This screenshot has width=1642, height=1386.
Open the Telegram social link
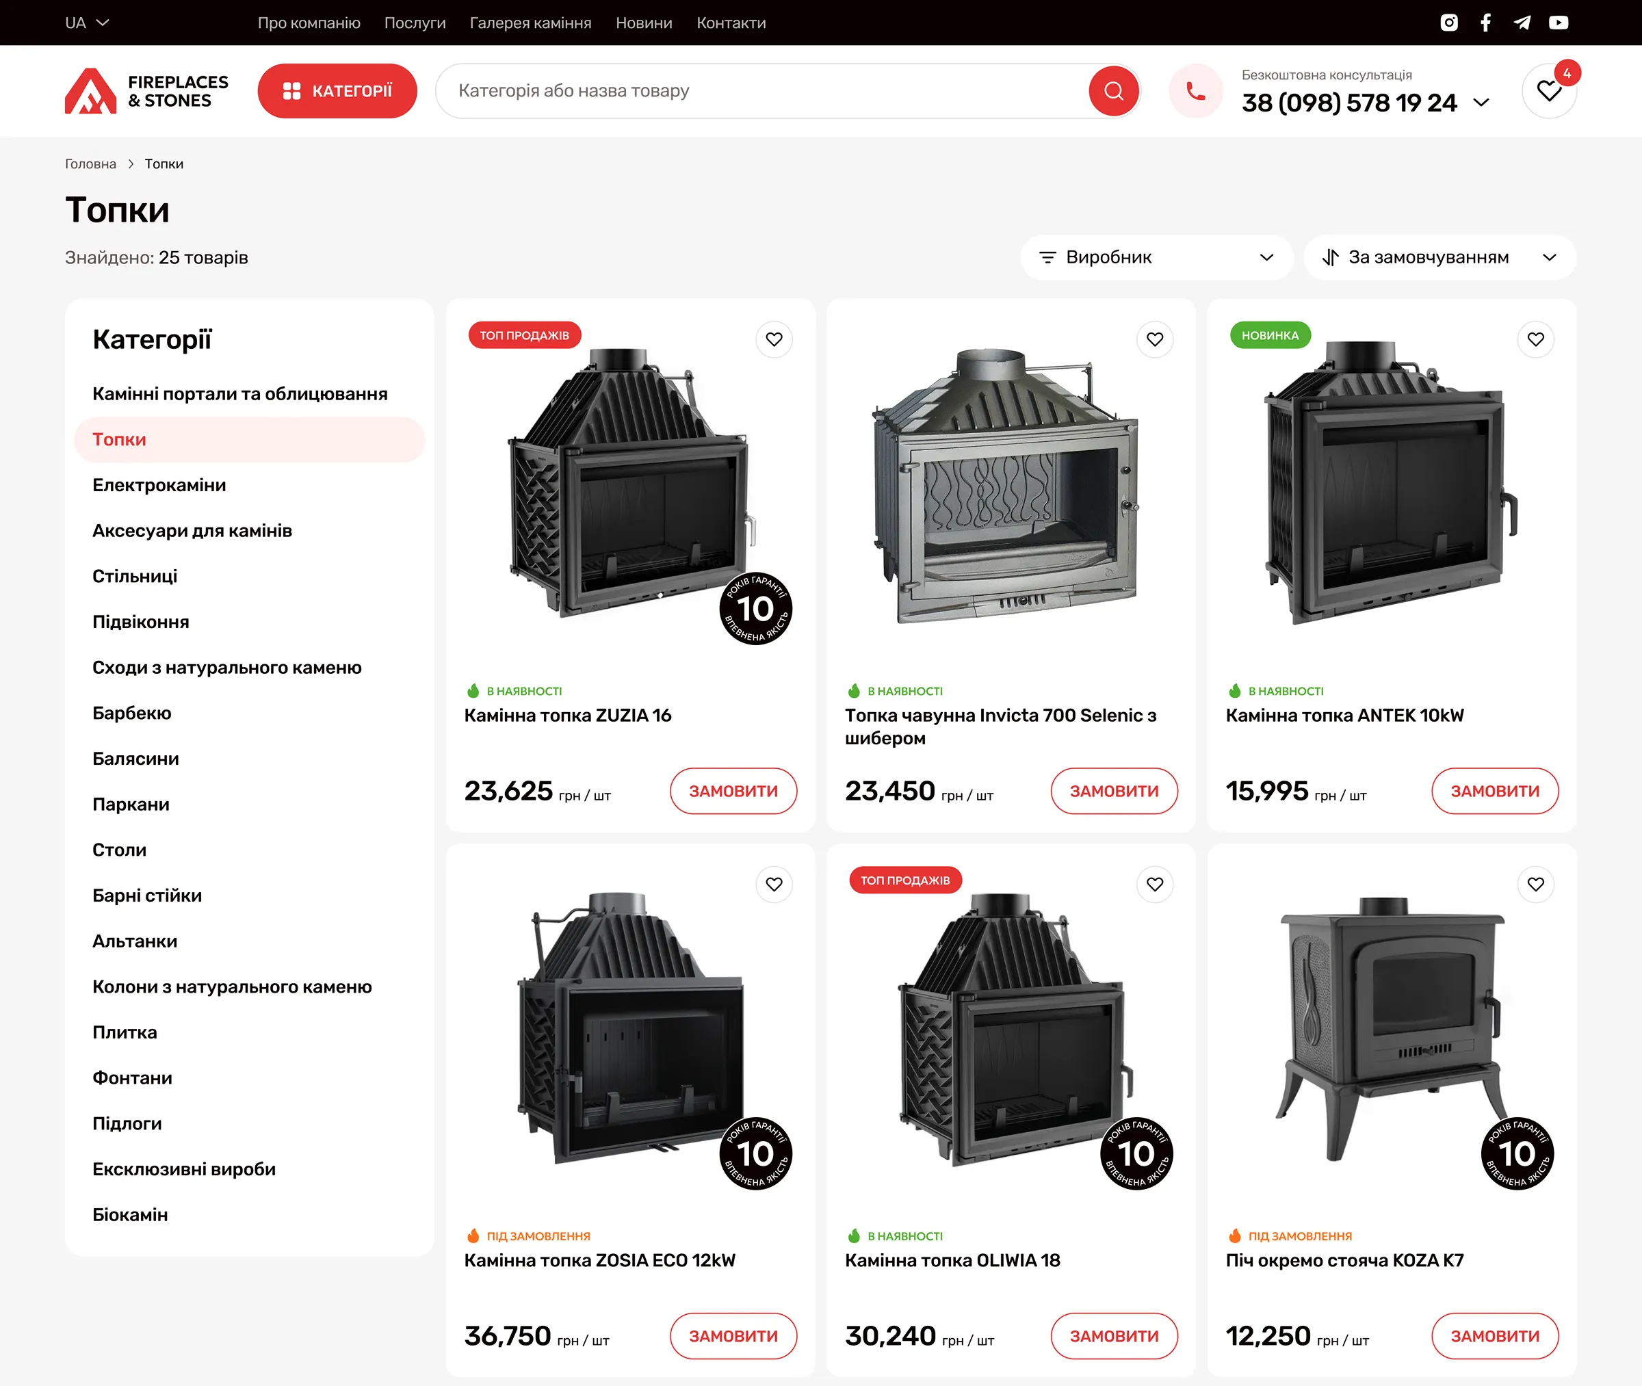tap(1522, 23)
